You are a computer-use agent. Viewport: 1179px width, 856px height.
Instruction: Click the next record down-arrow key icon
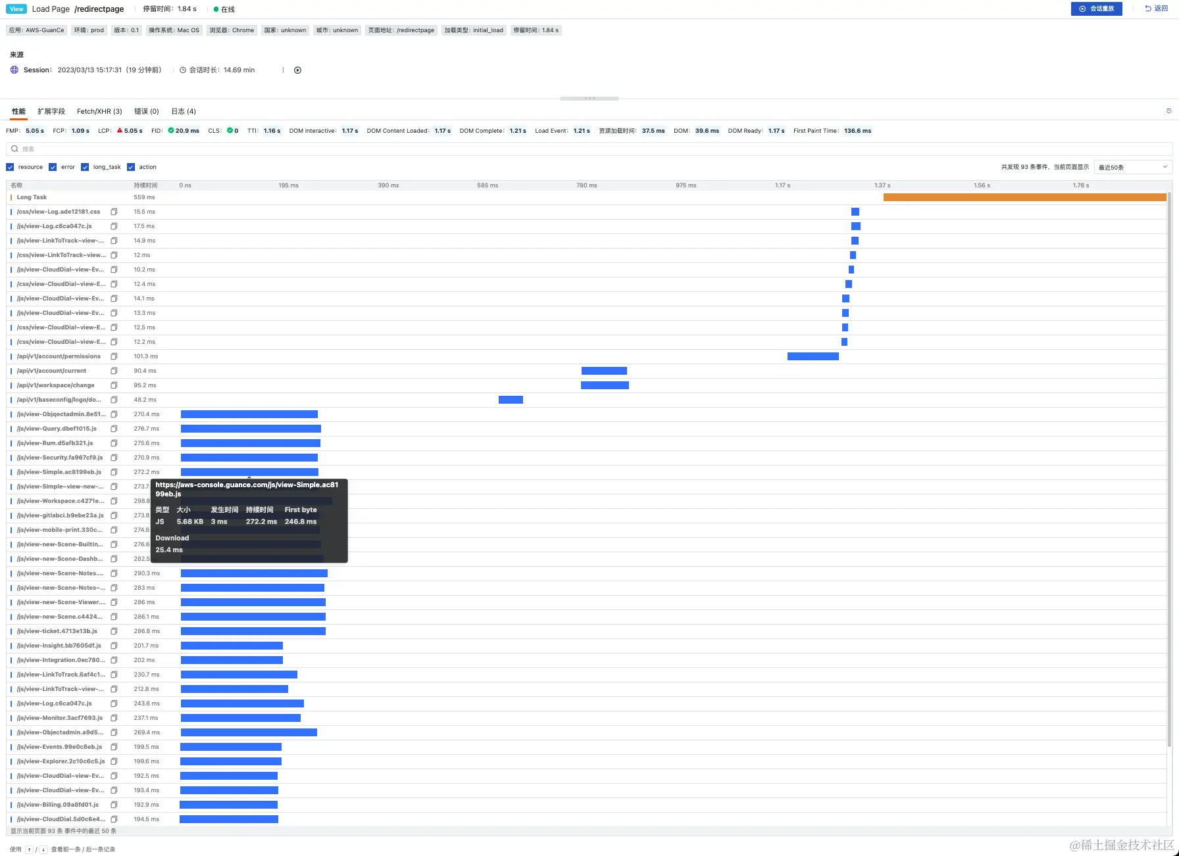(x=43, y=849)
